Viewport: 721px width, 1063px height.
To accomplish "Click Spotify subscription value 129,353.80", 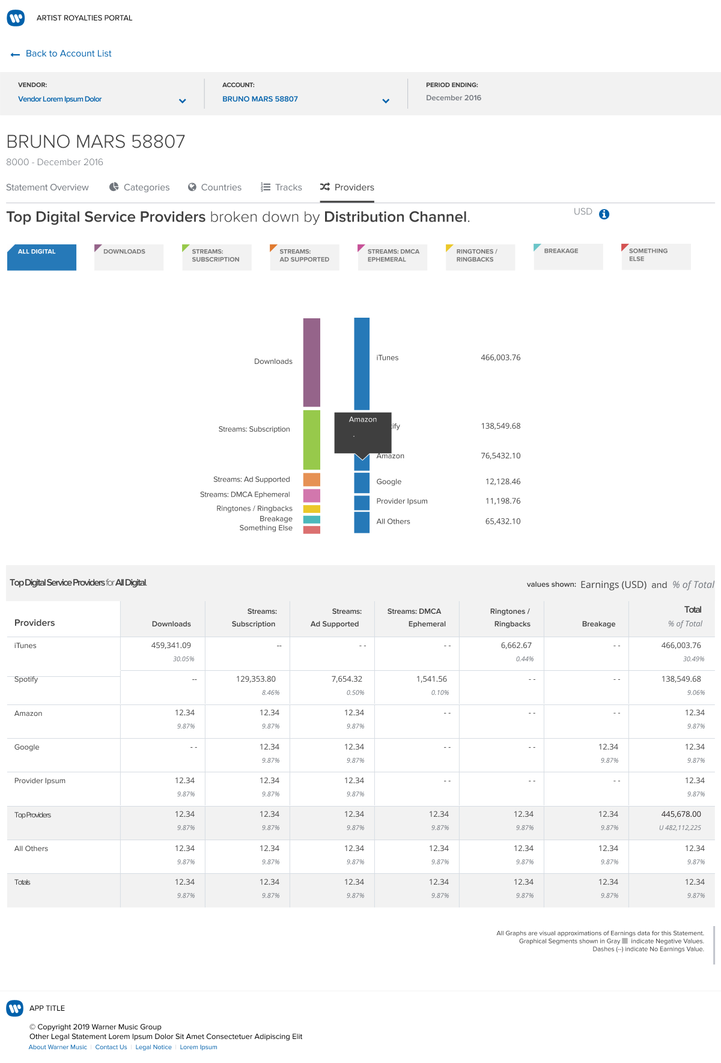I will 256,679.
